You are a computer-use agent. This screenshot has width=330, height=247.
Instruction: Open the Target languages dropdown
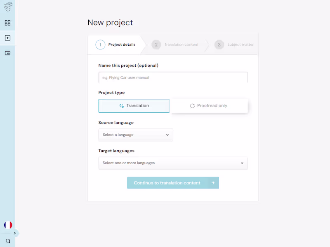pos(173,163)
